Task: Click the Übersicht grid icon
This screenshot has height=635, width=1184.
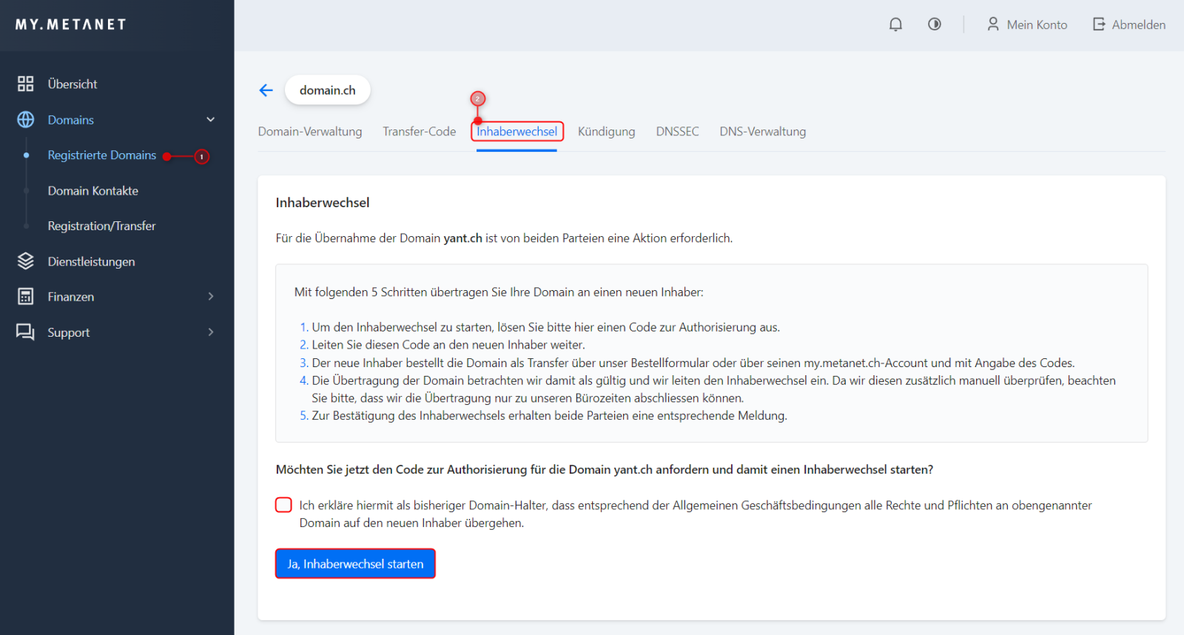Action: tap(26, 84)
